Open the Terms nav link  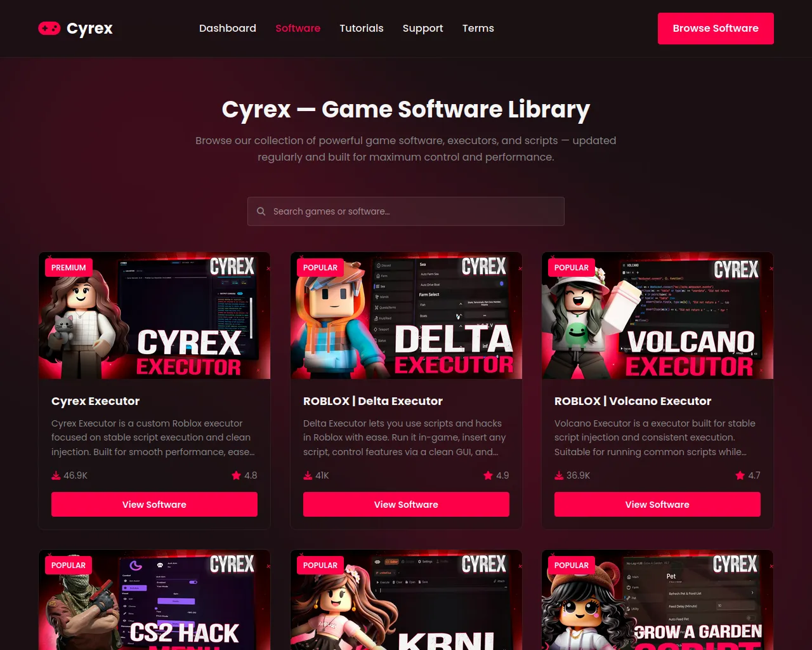[x=478, y=29]
